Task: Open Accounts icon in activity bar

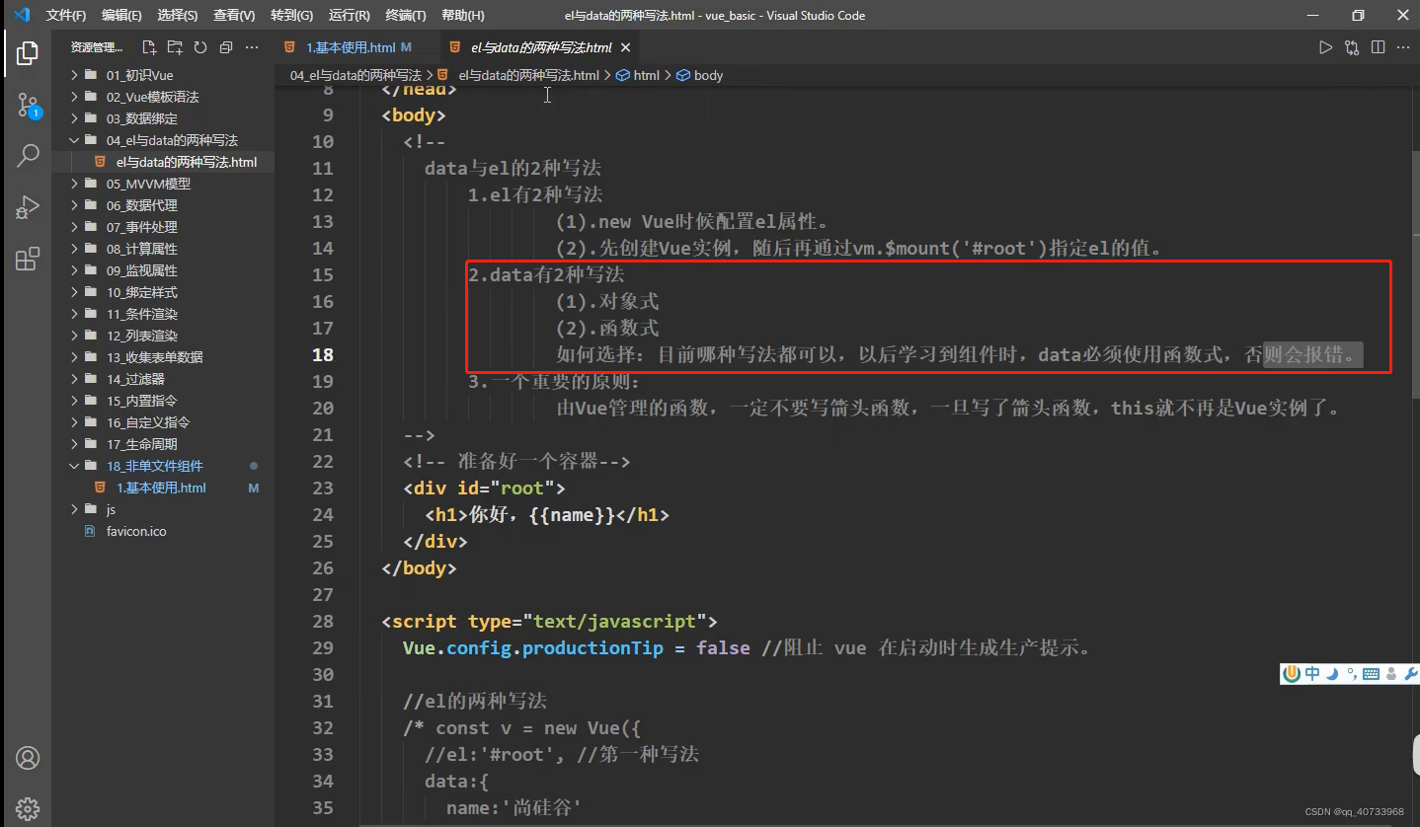Action: (28, 758)
